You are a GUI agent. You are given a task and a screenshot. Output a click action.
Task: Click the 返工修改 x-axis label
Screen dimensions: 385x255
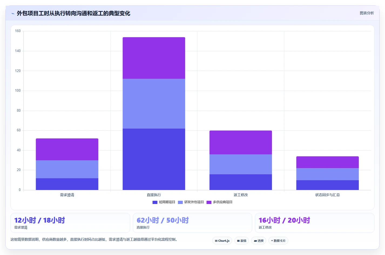tap(241, 195)
